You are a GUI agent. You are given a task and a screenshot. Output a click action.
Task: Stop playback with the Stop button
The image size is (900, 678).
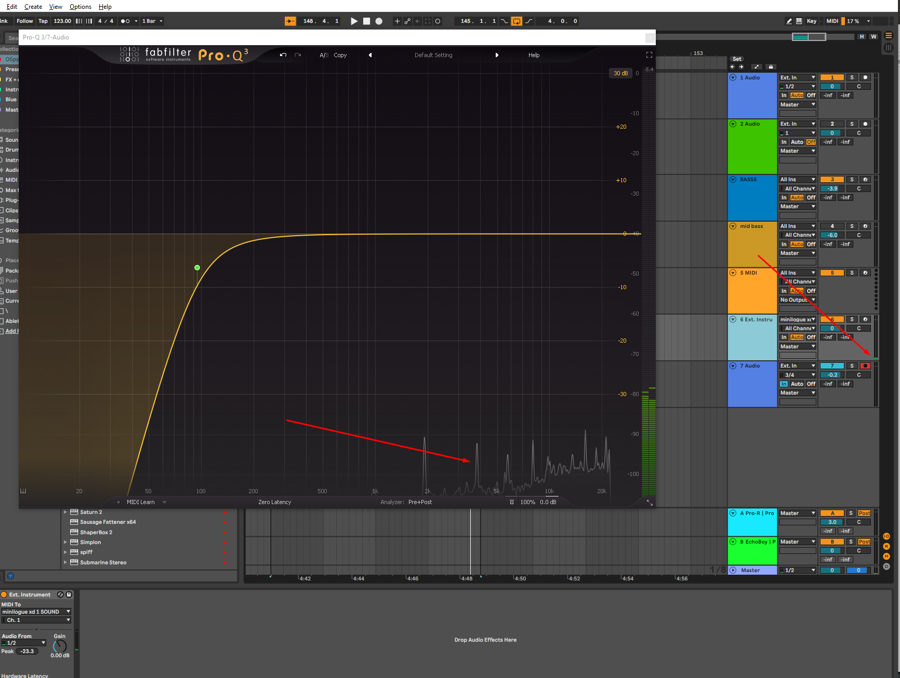[x=366, y=21]
